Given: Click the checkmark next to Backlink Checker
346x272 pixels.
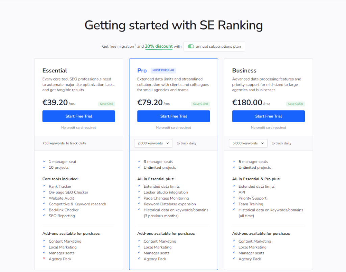Looking at the screenshot, I should (44, 210).
